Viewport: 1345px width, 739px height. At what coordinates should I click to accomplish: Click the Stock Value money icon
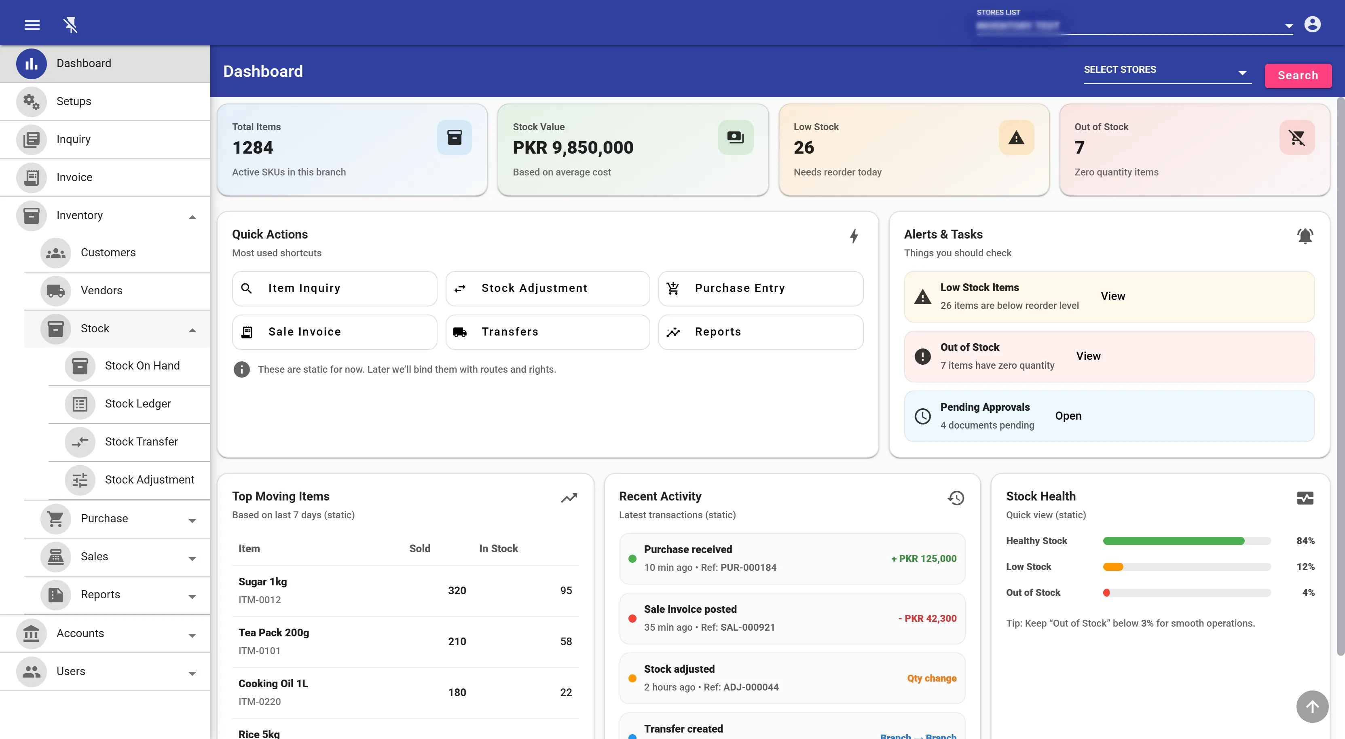[735, 137]
